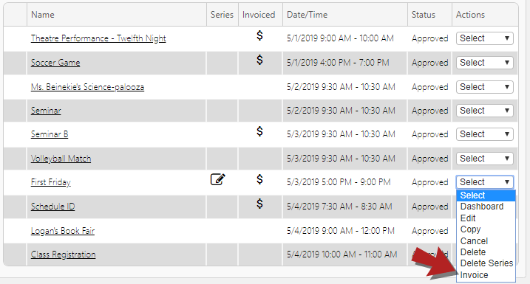Open the Class Registration event link
Screen dimensions: 530x284
(x=64, y=254)
